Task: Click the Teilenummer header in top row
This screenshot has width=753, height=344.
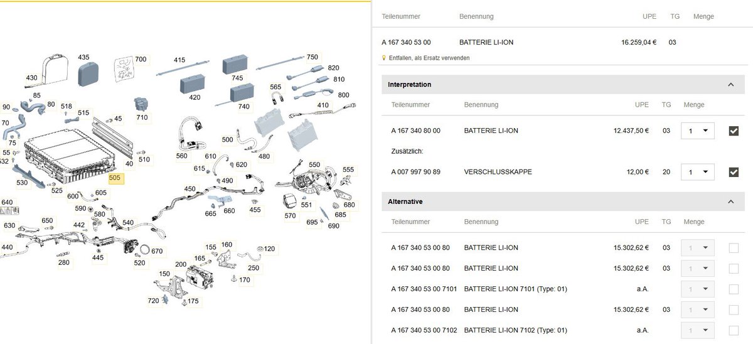Action: 401,16
